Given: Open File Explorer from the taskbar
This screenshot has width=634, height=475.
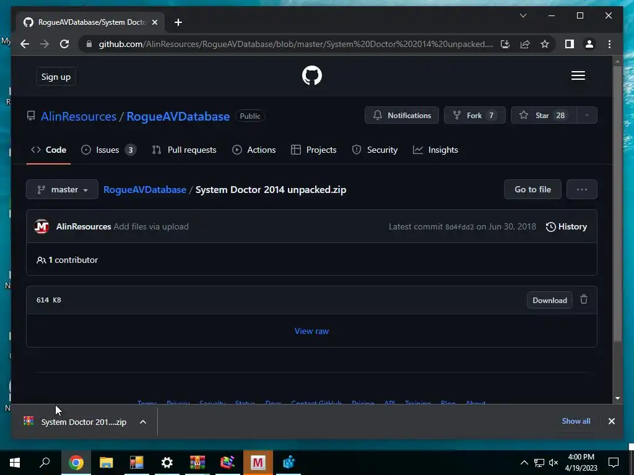Looking at the screenshot, I should click(x=106, y=463).
